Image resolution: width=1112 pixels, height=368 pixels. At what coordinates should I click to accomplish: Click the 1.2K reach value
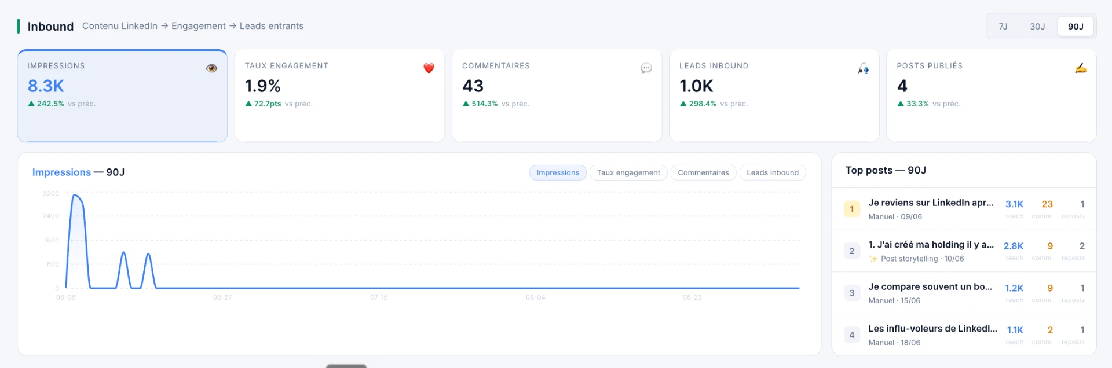coord(1014,288)
